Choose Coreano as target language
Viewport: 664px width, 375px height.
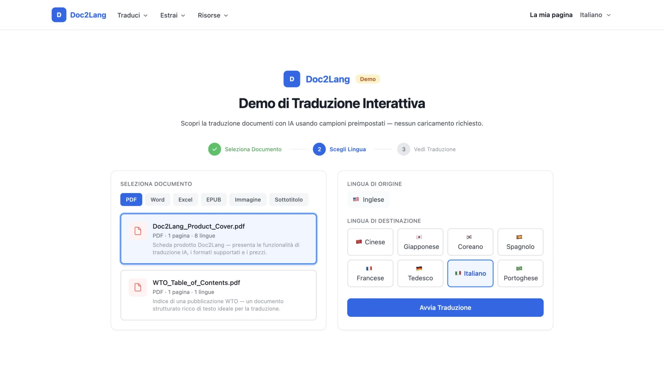click(x=470, y=242)
